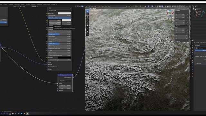Click the Height input socket on Displacement node
This screenshot has height=116, width=206.
click(58, 83)
